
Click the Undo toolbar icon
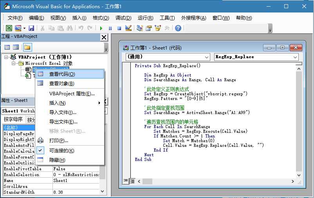tap(81, 28)
